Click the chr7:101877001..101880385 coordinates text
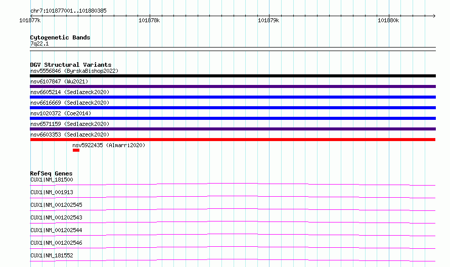 click(x=68, y=11)
